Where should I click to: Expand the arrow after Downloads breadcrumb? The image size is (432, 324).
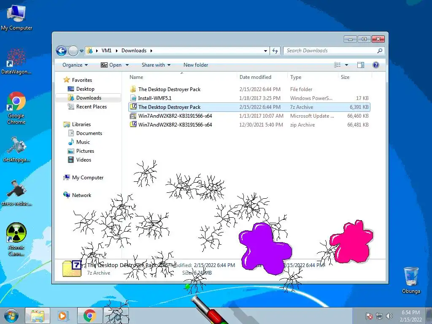[x=151, y=51]
